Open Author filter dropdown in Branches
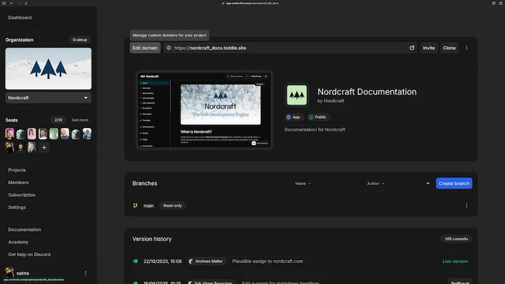 (x=376, y=184)
